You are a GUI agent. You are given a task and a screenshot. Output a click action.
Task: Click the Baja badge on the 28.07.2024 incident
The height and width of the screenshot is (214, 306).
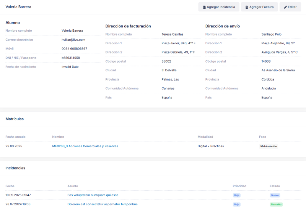coord(237,204)
